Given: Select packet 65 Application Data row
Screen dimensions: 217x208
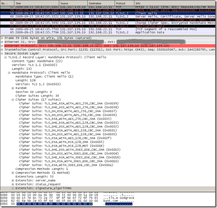Looking at the screenshot, I should click(108, 32).
